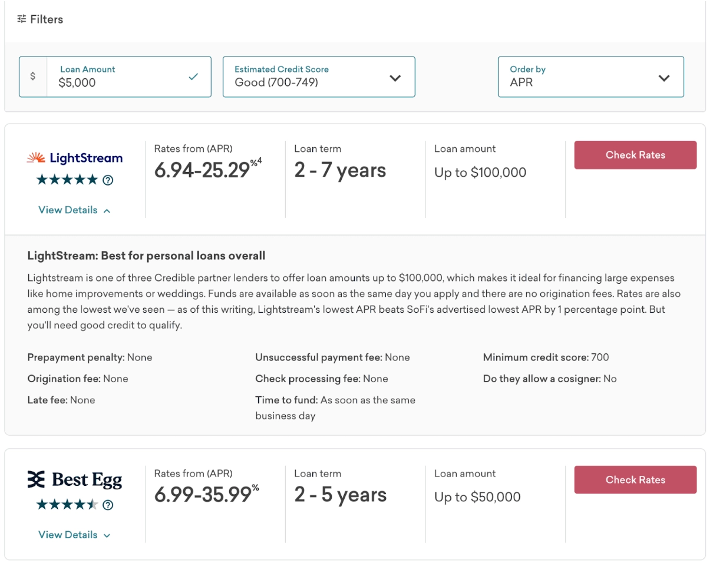Click the LightStream five-star rating
Image resolution: width=713 pixels, height=563 pixels.
pos(67,180)
